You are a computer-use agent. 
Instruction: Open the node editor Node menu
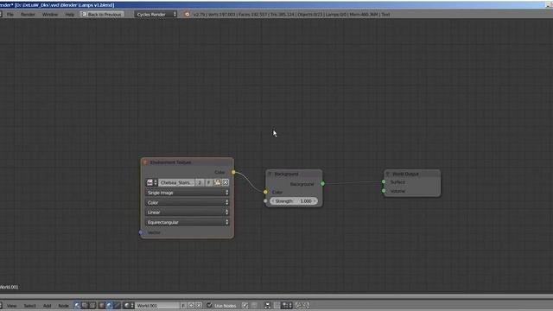coord(63,306)
